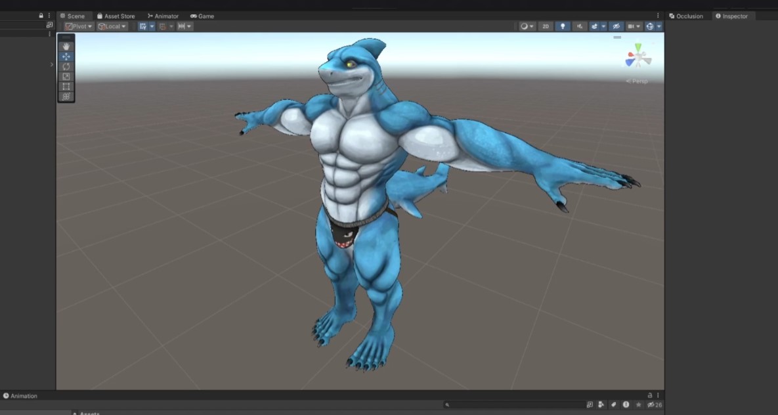The image size is (778, 415).
Task: Open the draw mode shading dropdown
Action: coord(527,26)
